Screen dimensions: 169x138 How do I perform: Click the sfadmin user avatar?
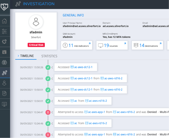point(36,22)
